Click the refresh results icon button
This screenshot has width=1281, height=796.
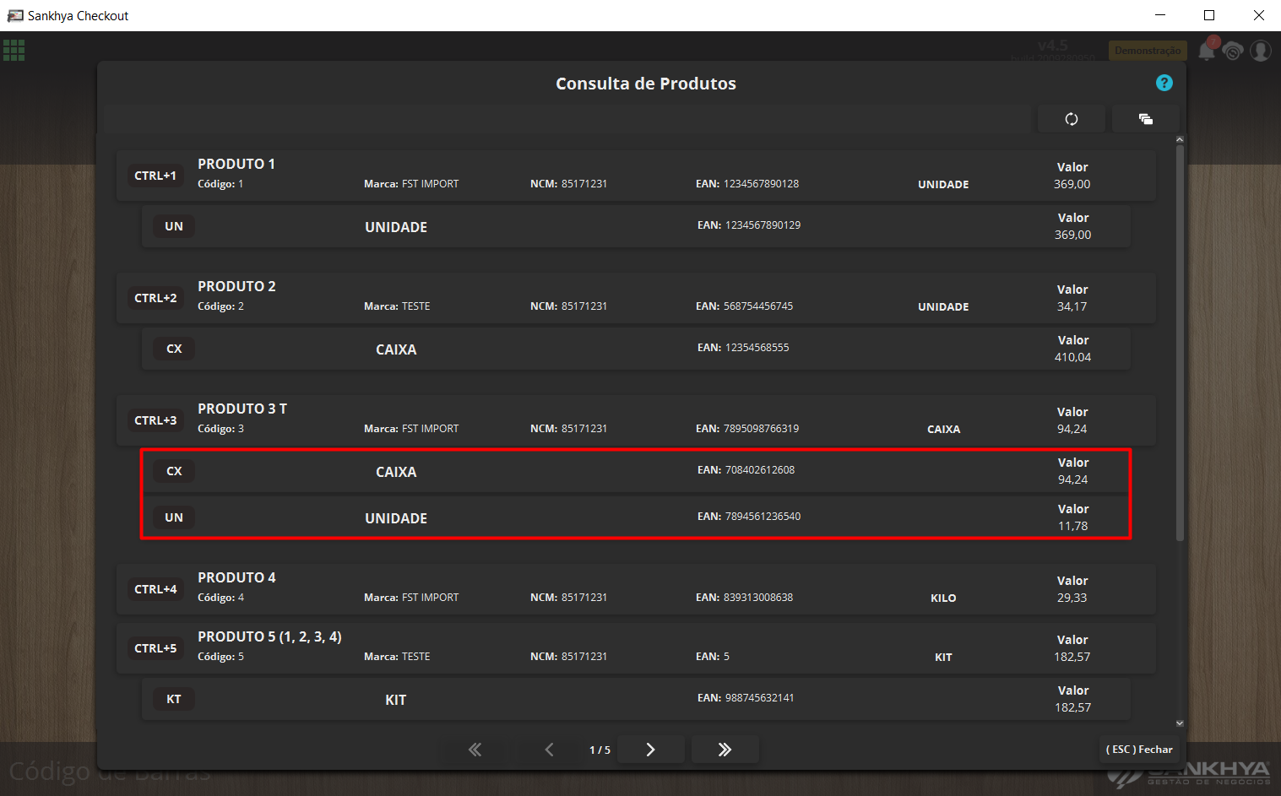pos(1071,119)
